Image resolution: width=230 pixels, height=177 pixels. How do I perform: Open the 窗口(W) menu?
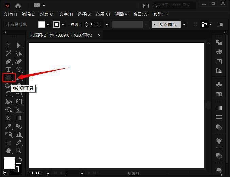click(x=141, y=14)
